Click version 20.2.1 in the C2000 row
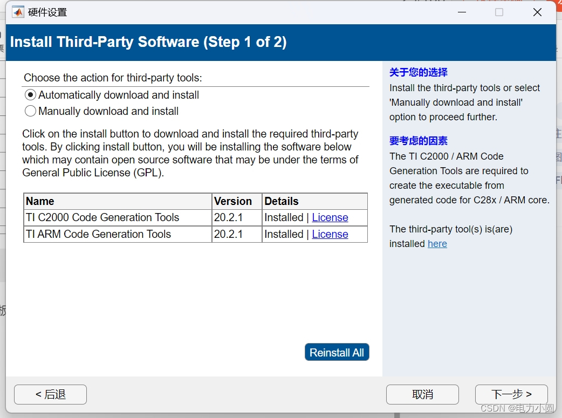 pos(237,217)
